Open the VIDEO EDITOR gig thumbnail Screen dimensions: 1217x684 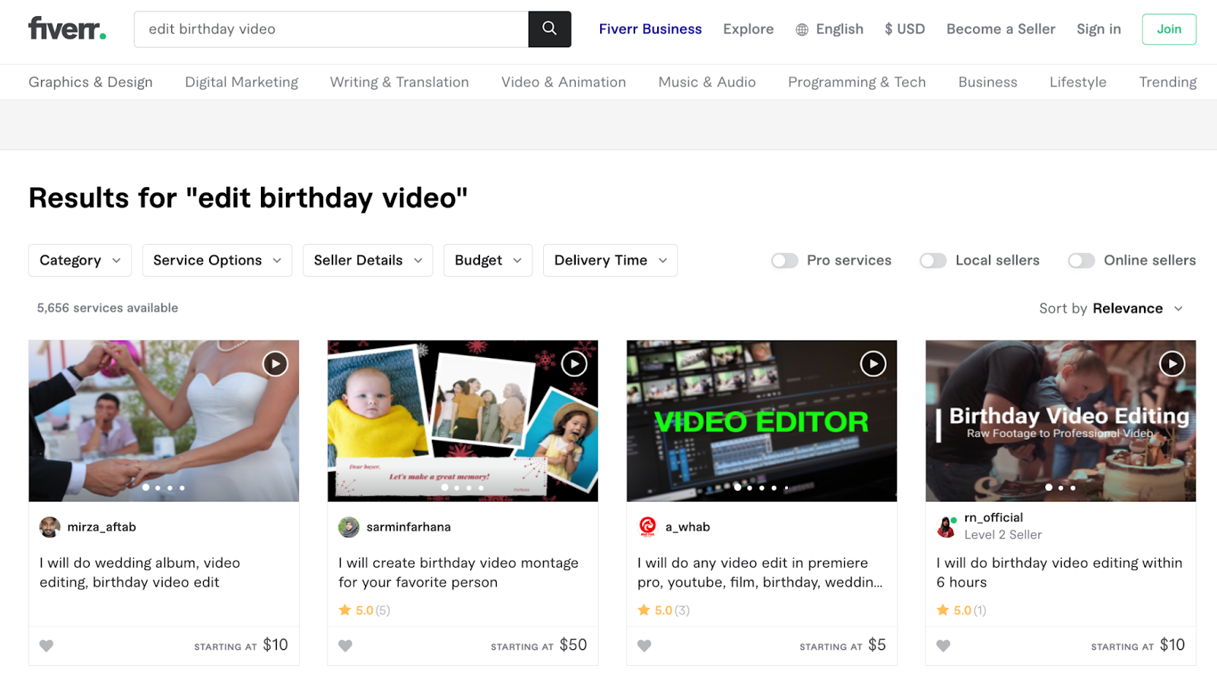[x=761, y=421]
